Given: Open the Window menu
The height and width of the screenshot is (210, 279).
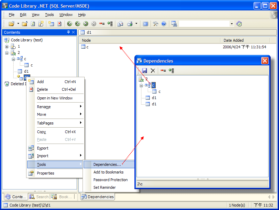Looking at the screenshot, I should point(66,15).
